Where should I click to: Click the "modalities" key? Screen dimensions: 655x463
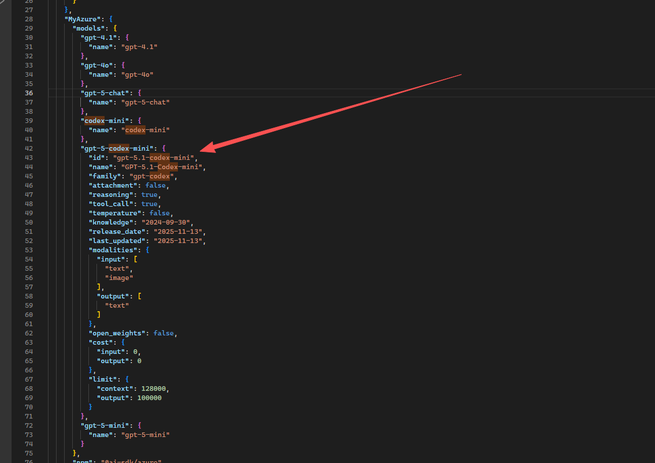point(113,250)
